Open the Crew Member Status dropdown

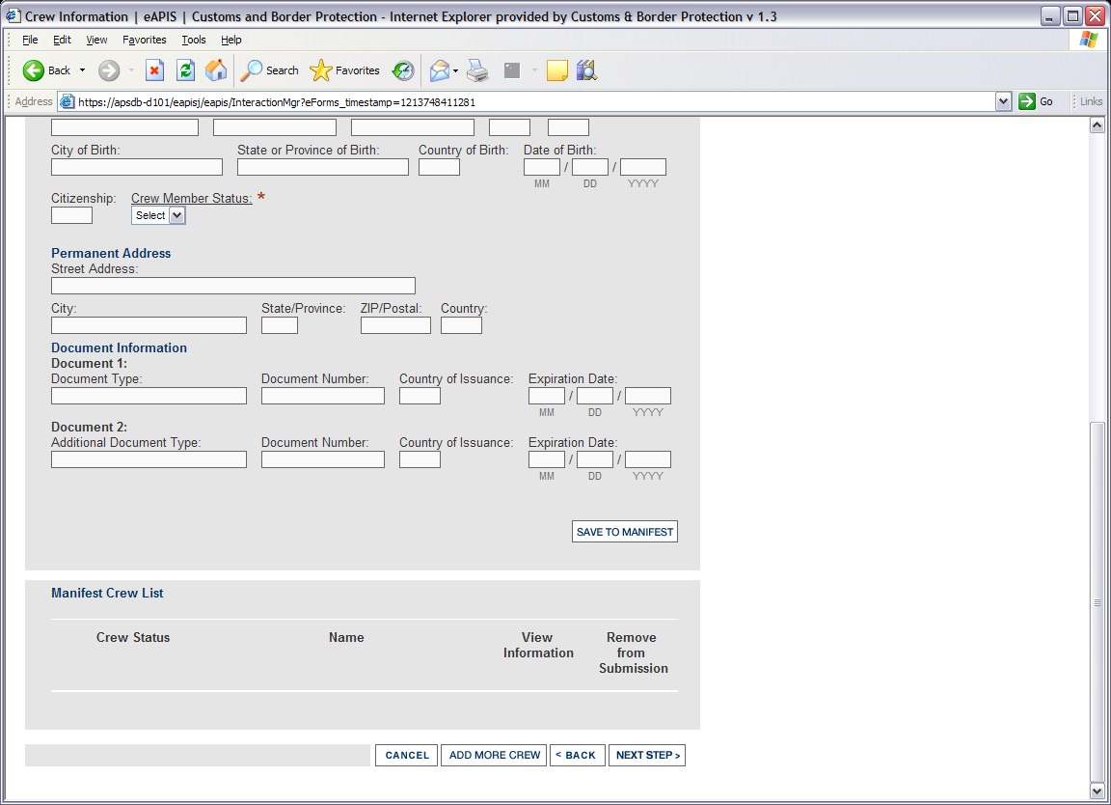(x=158, y=215)
